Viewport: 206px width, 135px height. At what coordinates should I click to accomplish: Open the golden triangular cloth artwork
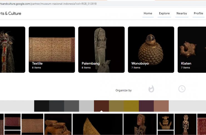[x=98, y=124]
